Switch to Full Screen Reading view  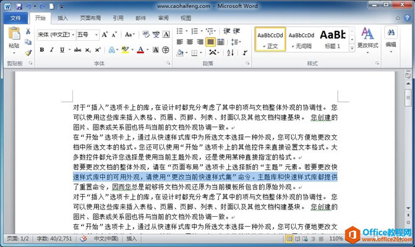297,239
